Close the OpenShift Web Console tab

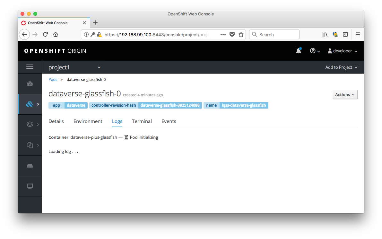[84, 23]
